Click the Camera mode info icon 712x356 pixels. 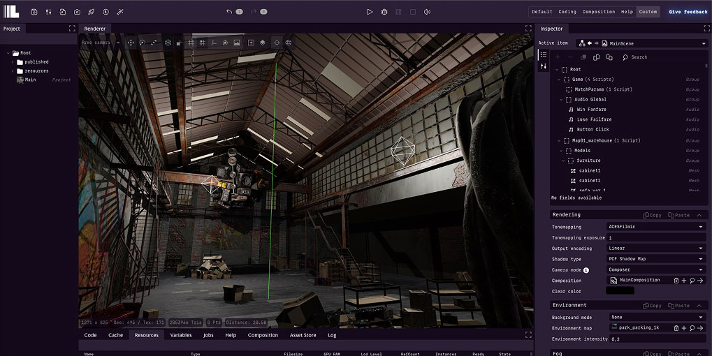pyautogui.click(x=586, y=270)
